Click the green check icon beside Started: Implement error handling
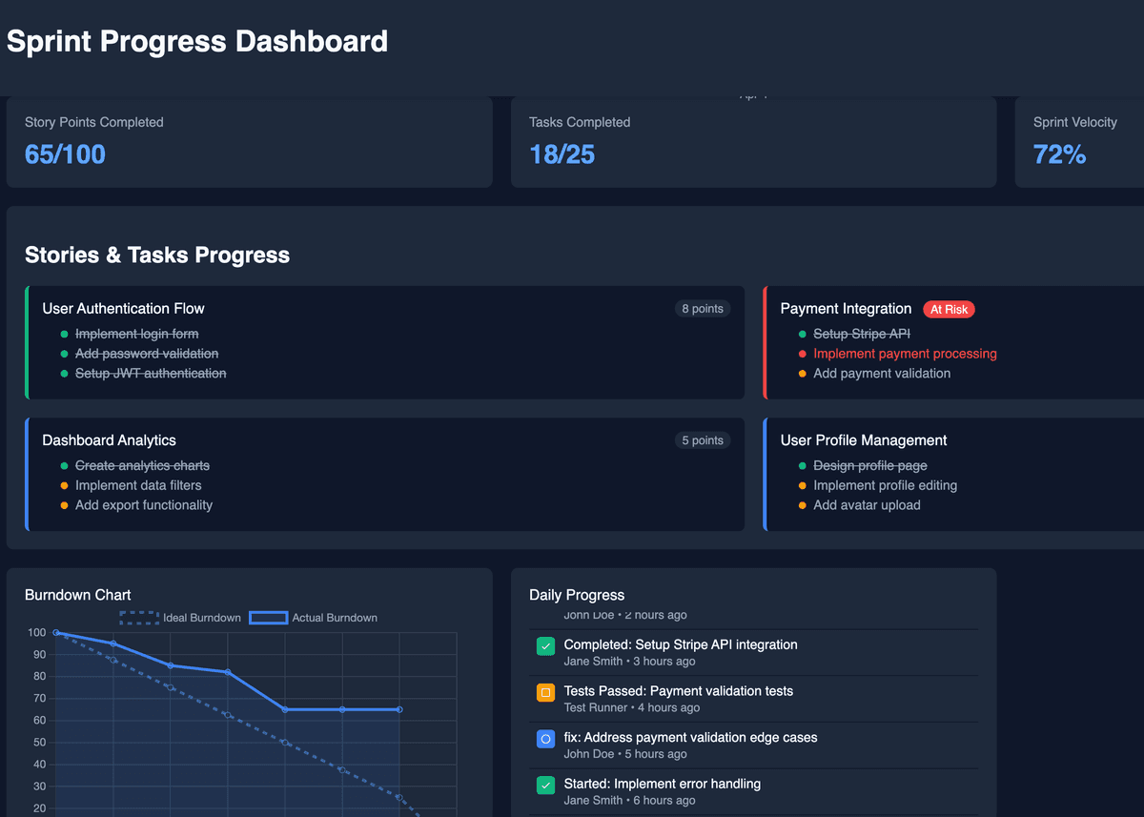 546,786
